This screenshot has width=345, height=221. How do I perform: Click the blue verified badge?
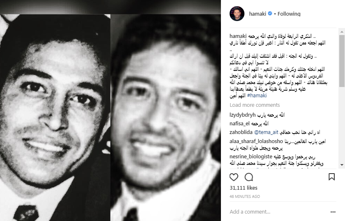click(270, 14)
